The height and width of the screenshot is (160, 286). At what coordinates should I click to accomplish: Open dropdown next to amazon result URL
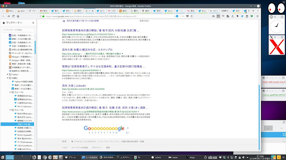point(139,112)
